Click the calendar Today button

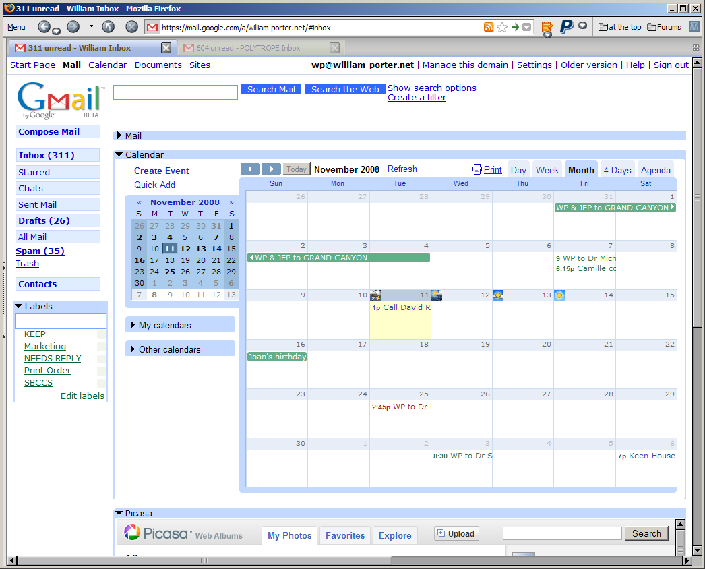tap(297, 169)
